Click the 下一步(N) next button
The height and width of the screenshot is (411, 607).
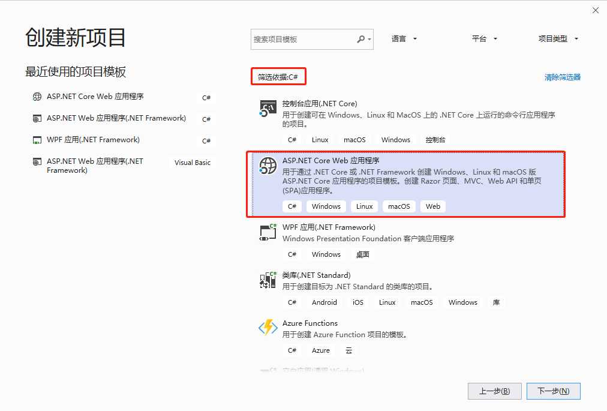coord(553,391)
